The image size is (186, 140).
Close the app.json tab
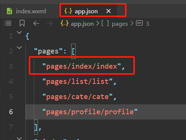(108, 11)
